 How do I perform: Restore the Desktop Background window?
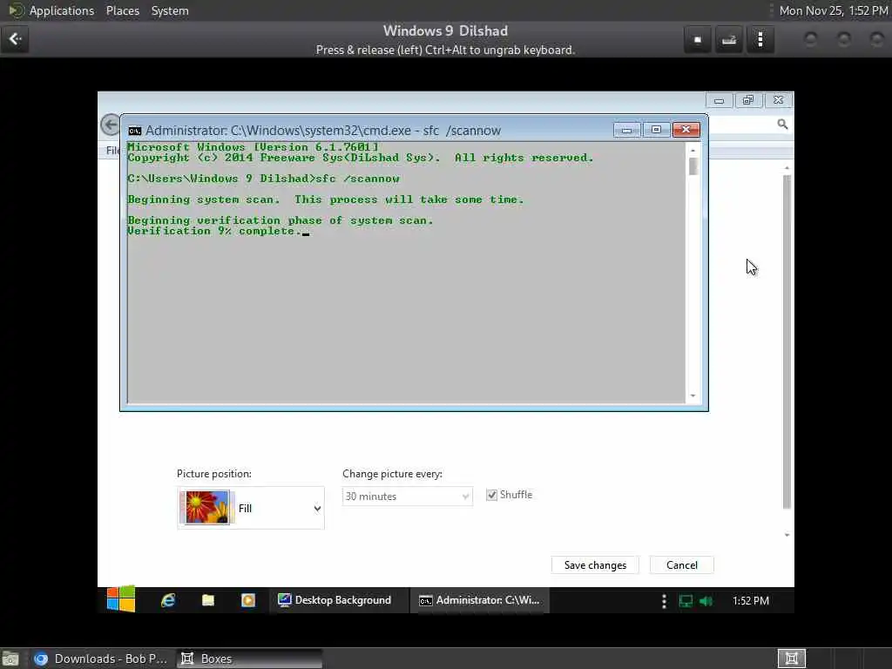click(x=748, y=100)
